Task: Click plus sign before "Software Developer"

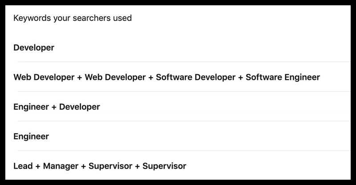Action: pos(151,78)
